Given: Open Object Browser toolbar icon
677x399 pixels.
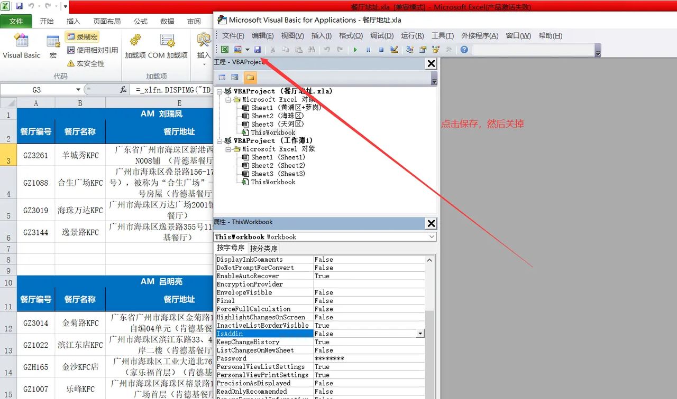Looking at the screenshot, I should coord(435,50).
